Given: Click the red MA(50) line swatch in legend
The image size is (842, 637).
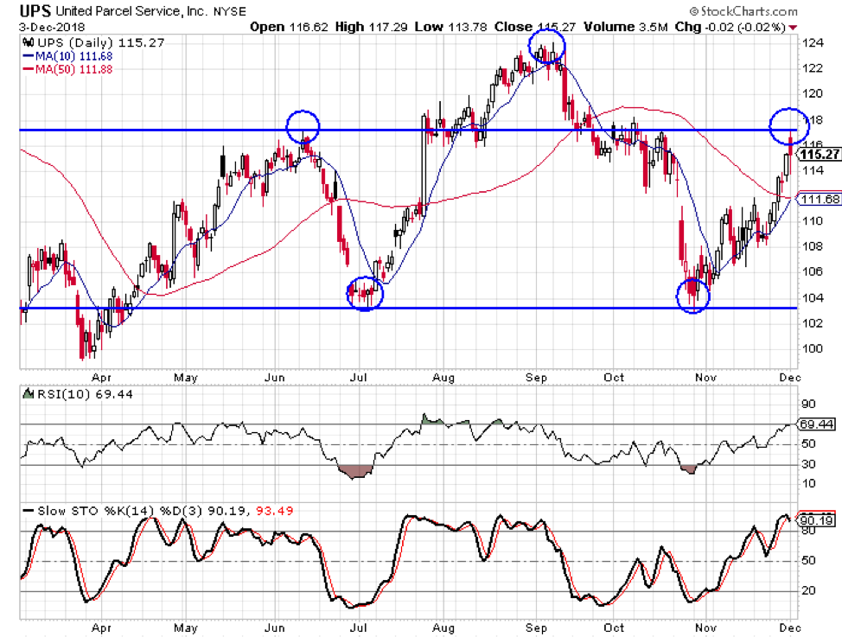Looking at the screenshot, I should click(29, 69).
